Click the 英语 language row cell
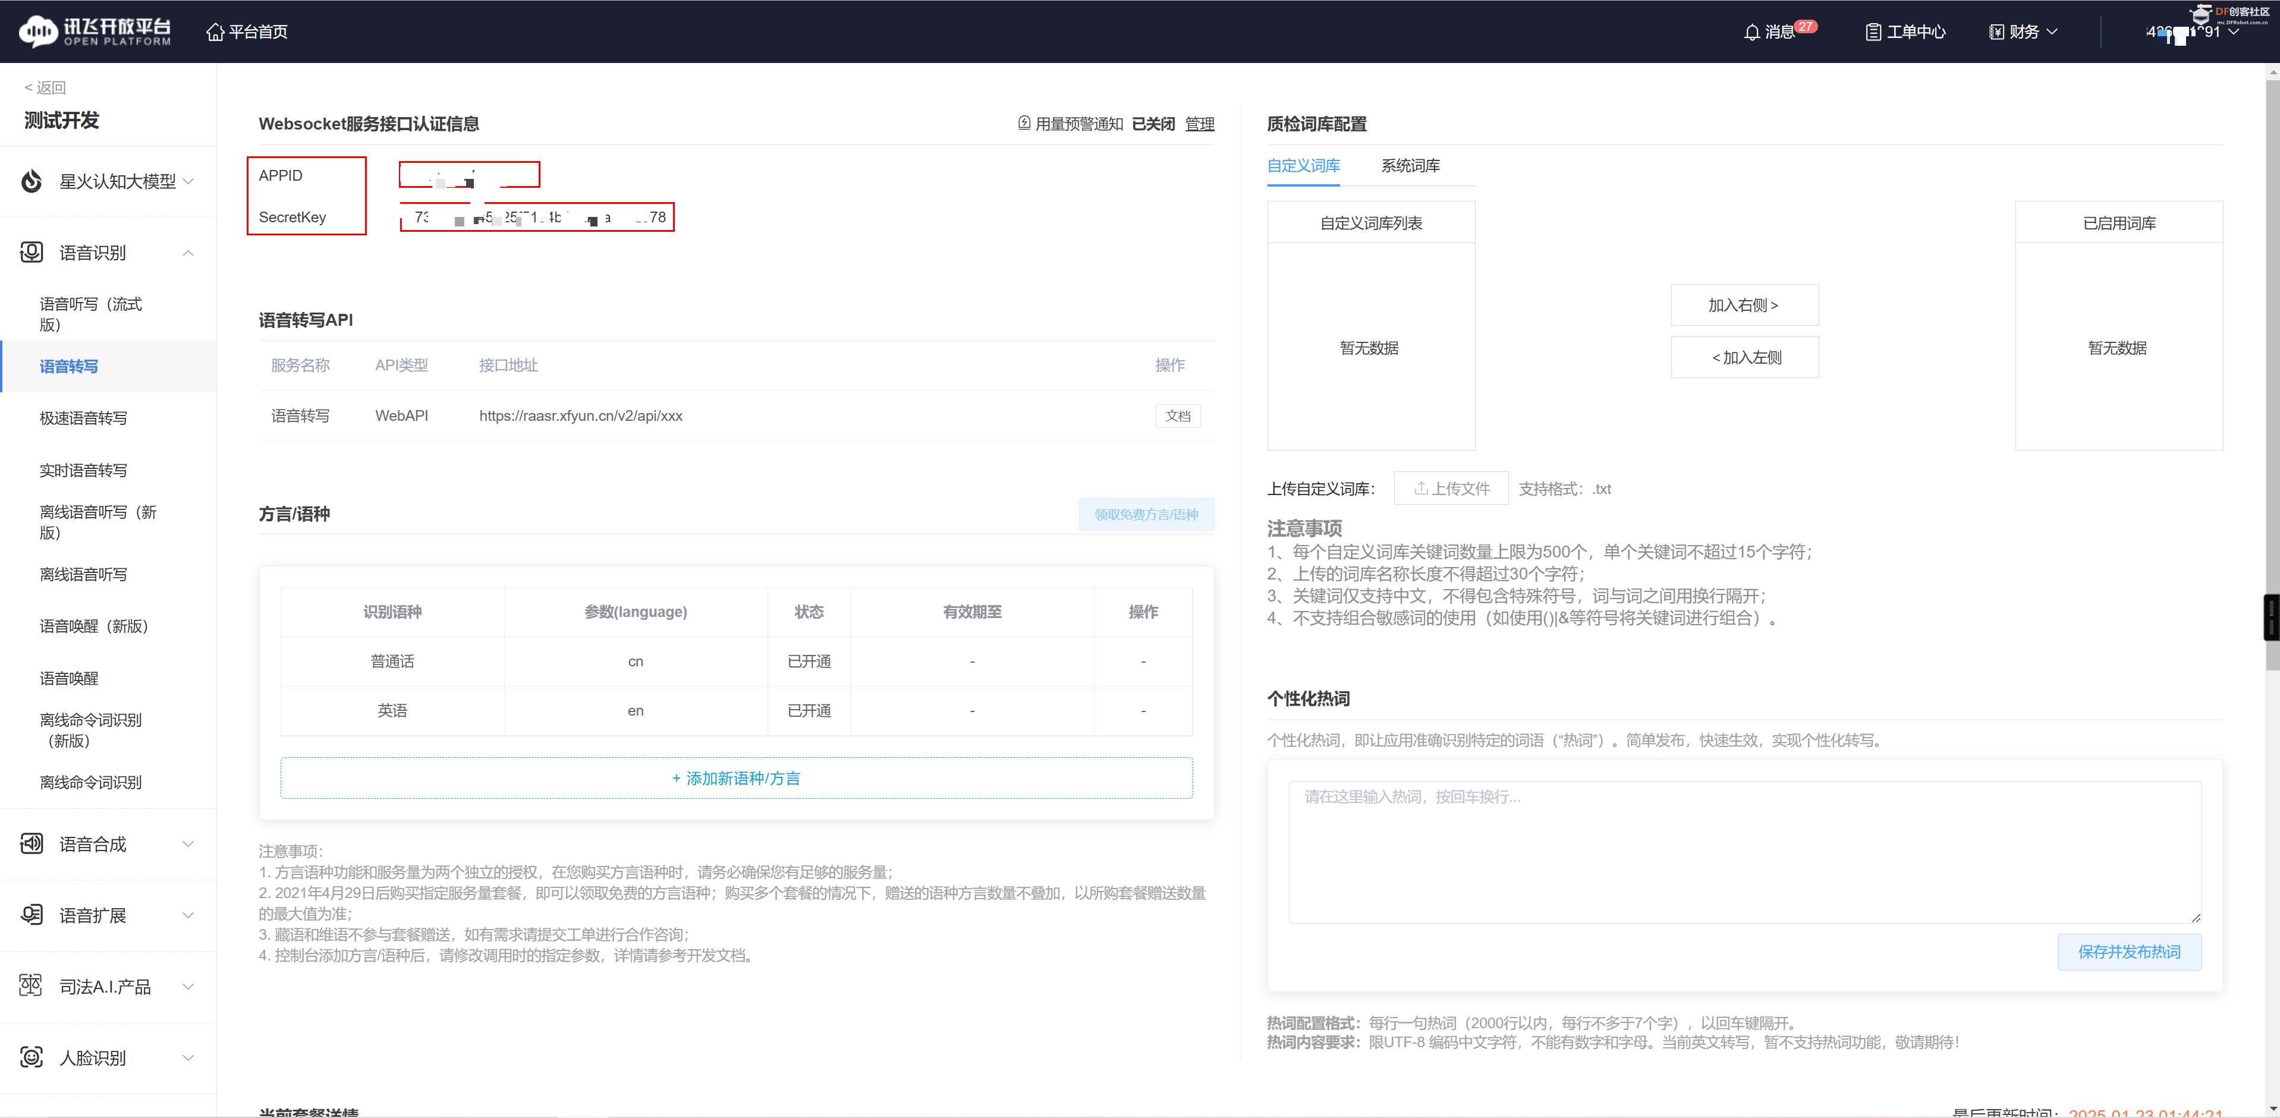This screenshot has width=2280, height=1118. pyautogui.click(x=392, y=710)
